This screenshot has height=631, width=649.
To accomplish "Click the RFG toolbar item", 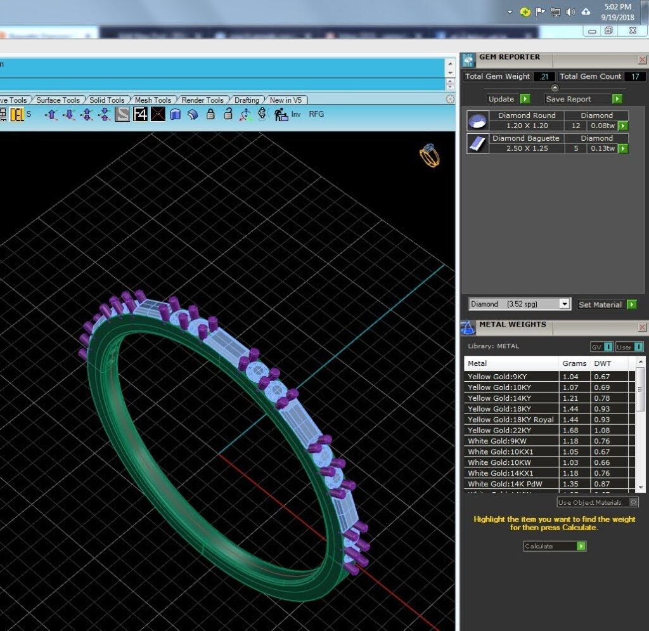I will click(x=316, y=114).
